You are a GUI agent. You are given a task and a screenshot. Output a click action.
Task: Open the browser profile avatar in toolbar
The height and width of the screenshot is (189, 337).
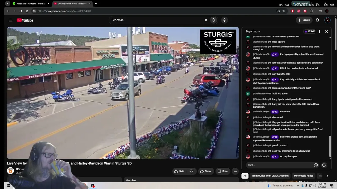click(x=327, y=11)
